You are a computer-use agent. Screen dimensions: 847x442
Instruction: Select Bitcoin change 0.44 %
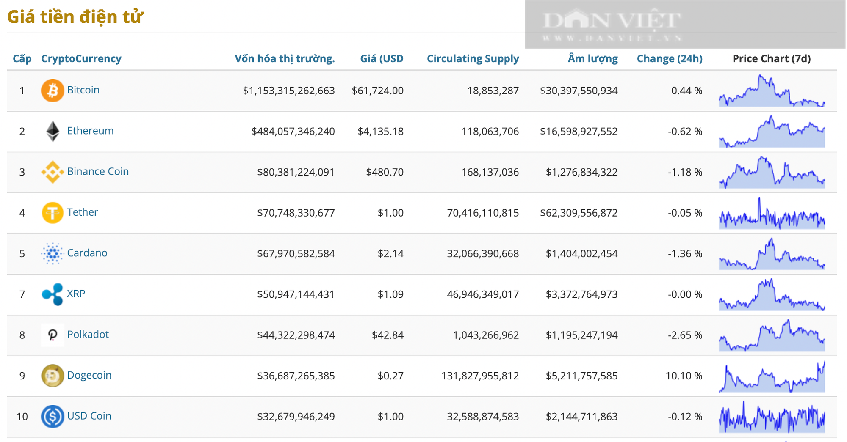point(687,91)
